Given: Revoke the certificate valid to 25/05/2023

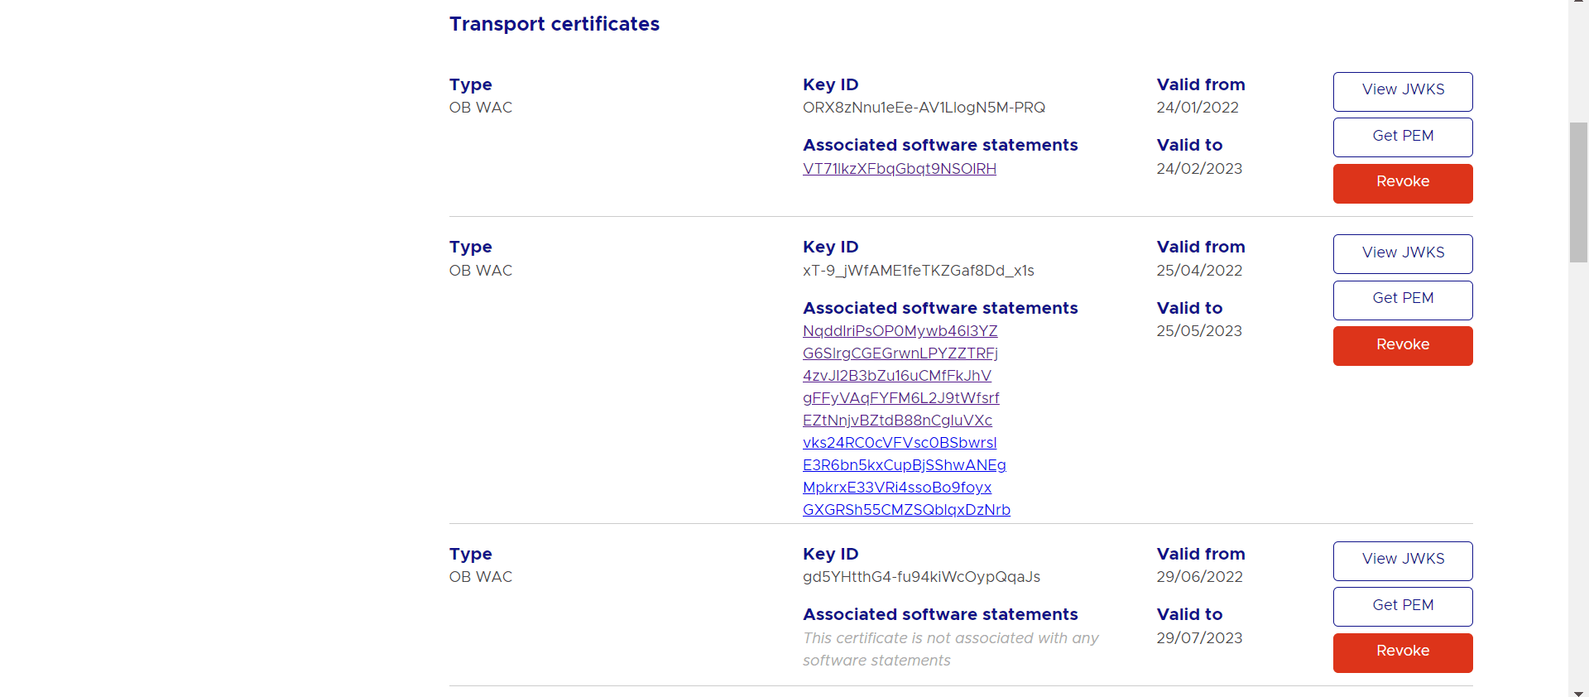Looking at the screenshot, I should pos(1403,345).
